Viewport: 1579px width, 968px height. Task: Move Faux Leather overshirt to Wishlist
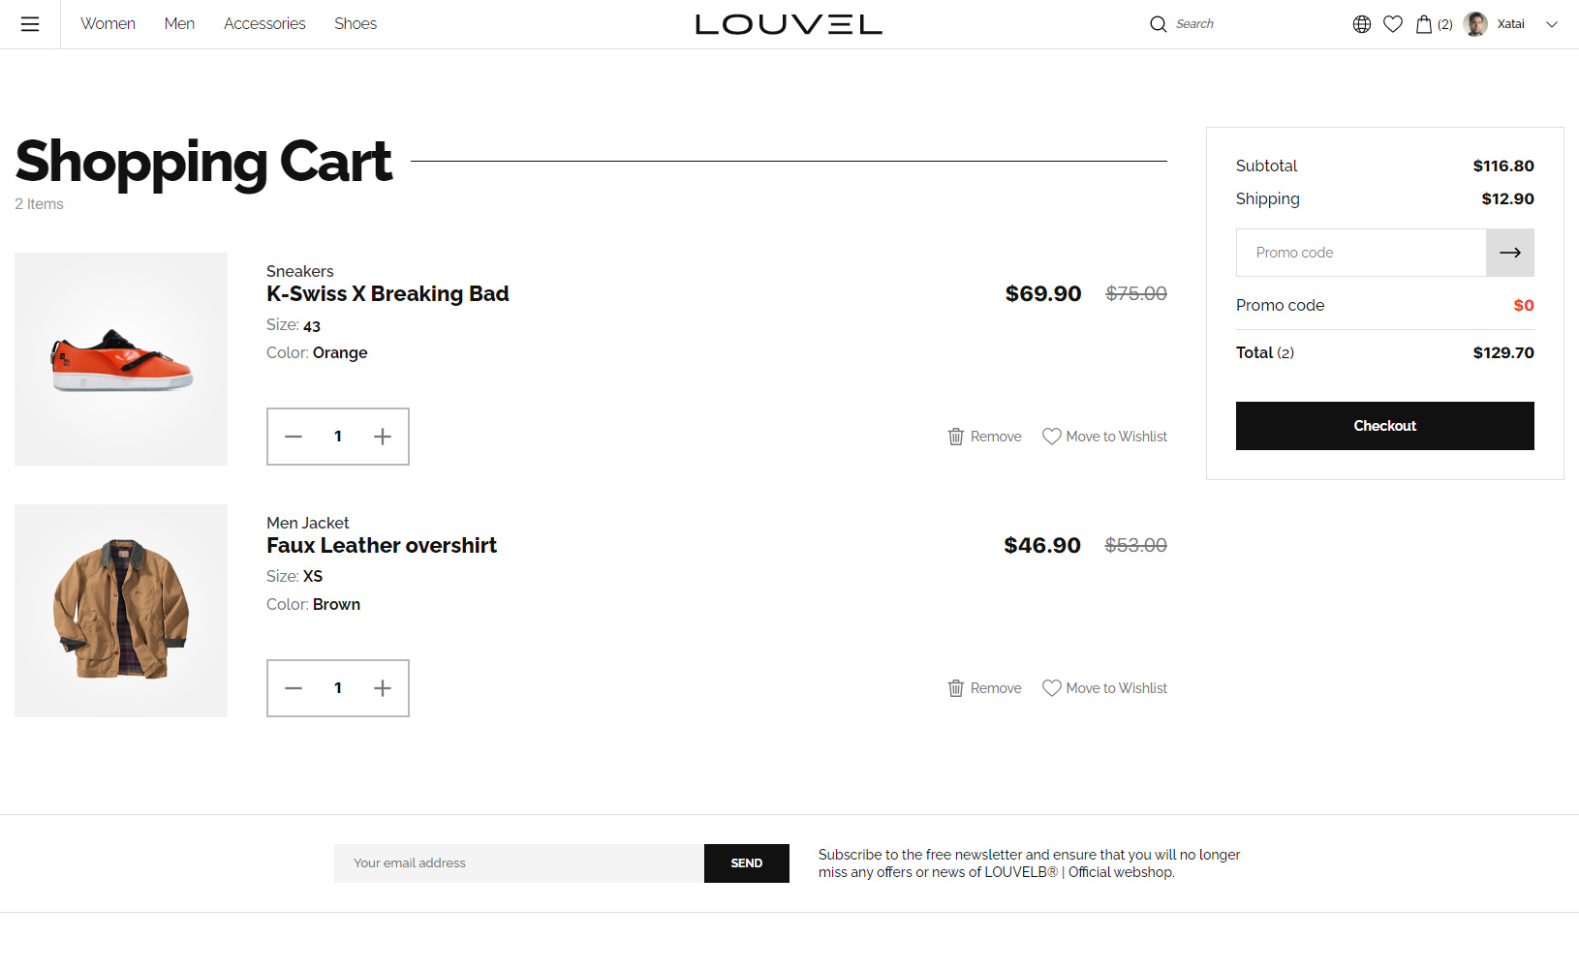[x=1105, y=688]
